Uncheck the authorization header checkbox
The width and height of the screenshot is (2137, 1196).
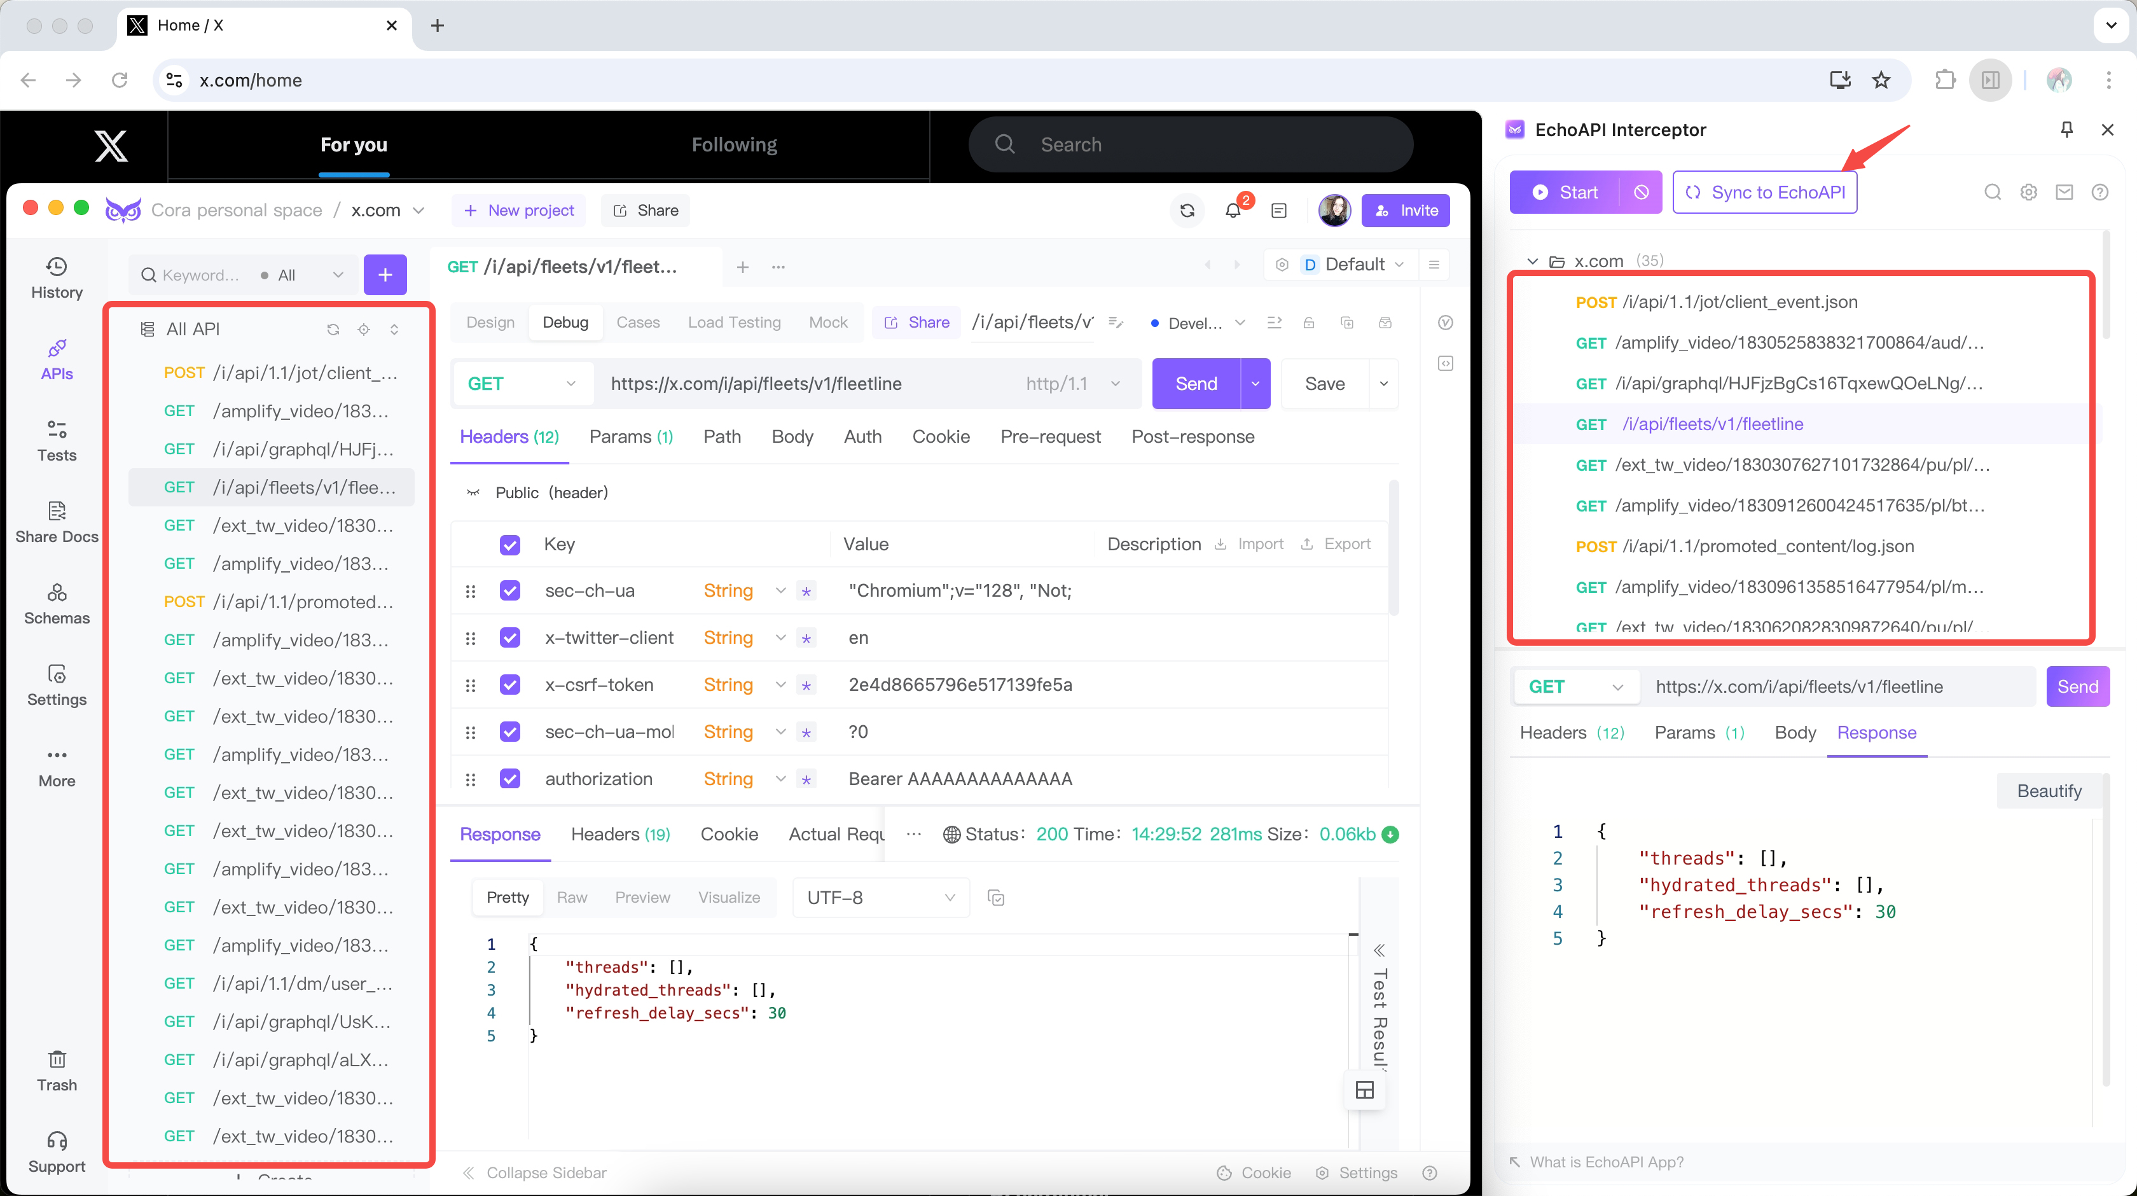pos(510,779)
